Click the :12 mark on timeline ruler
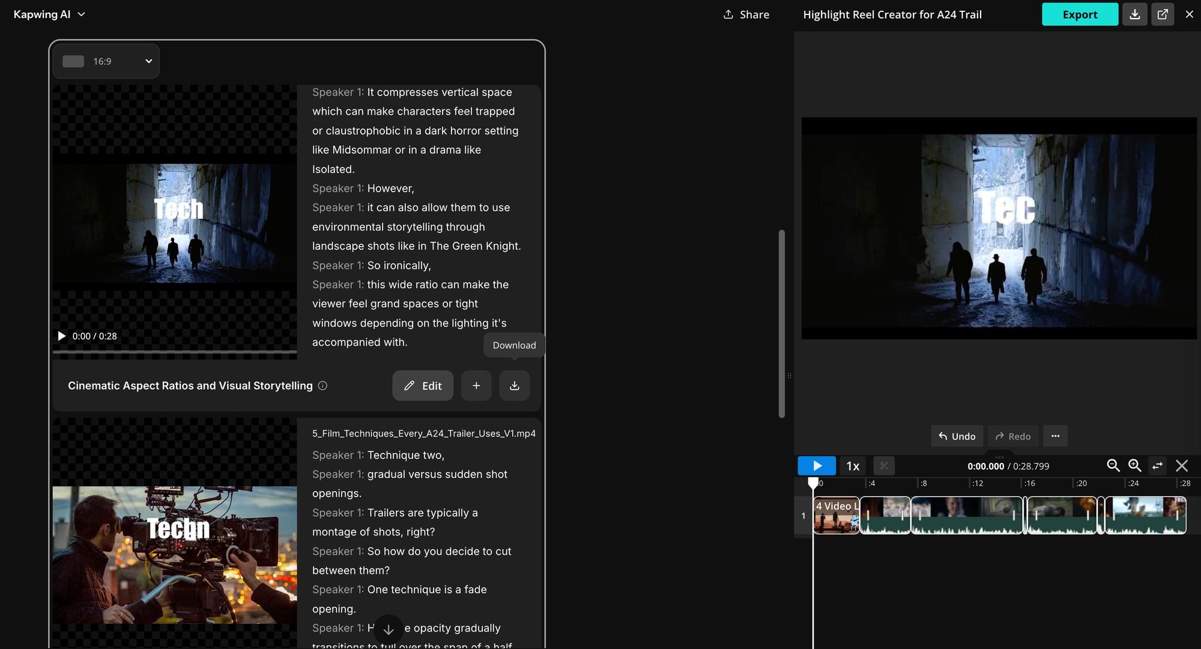Image resolution: width=1201 pixels, height=649 pixels. (977, 483)
